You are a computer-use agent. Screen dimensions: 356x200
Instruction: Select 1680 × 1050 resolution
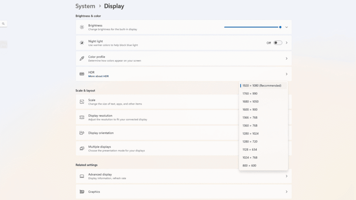[x=264, y=102]
